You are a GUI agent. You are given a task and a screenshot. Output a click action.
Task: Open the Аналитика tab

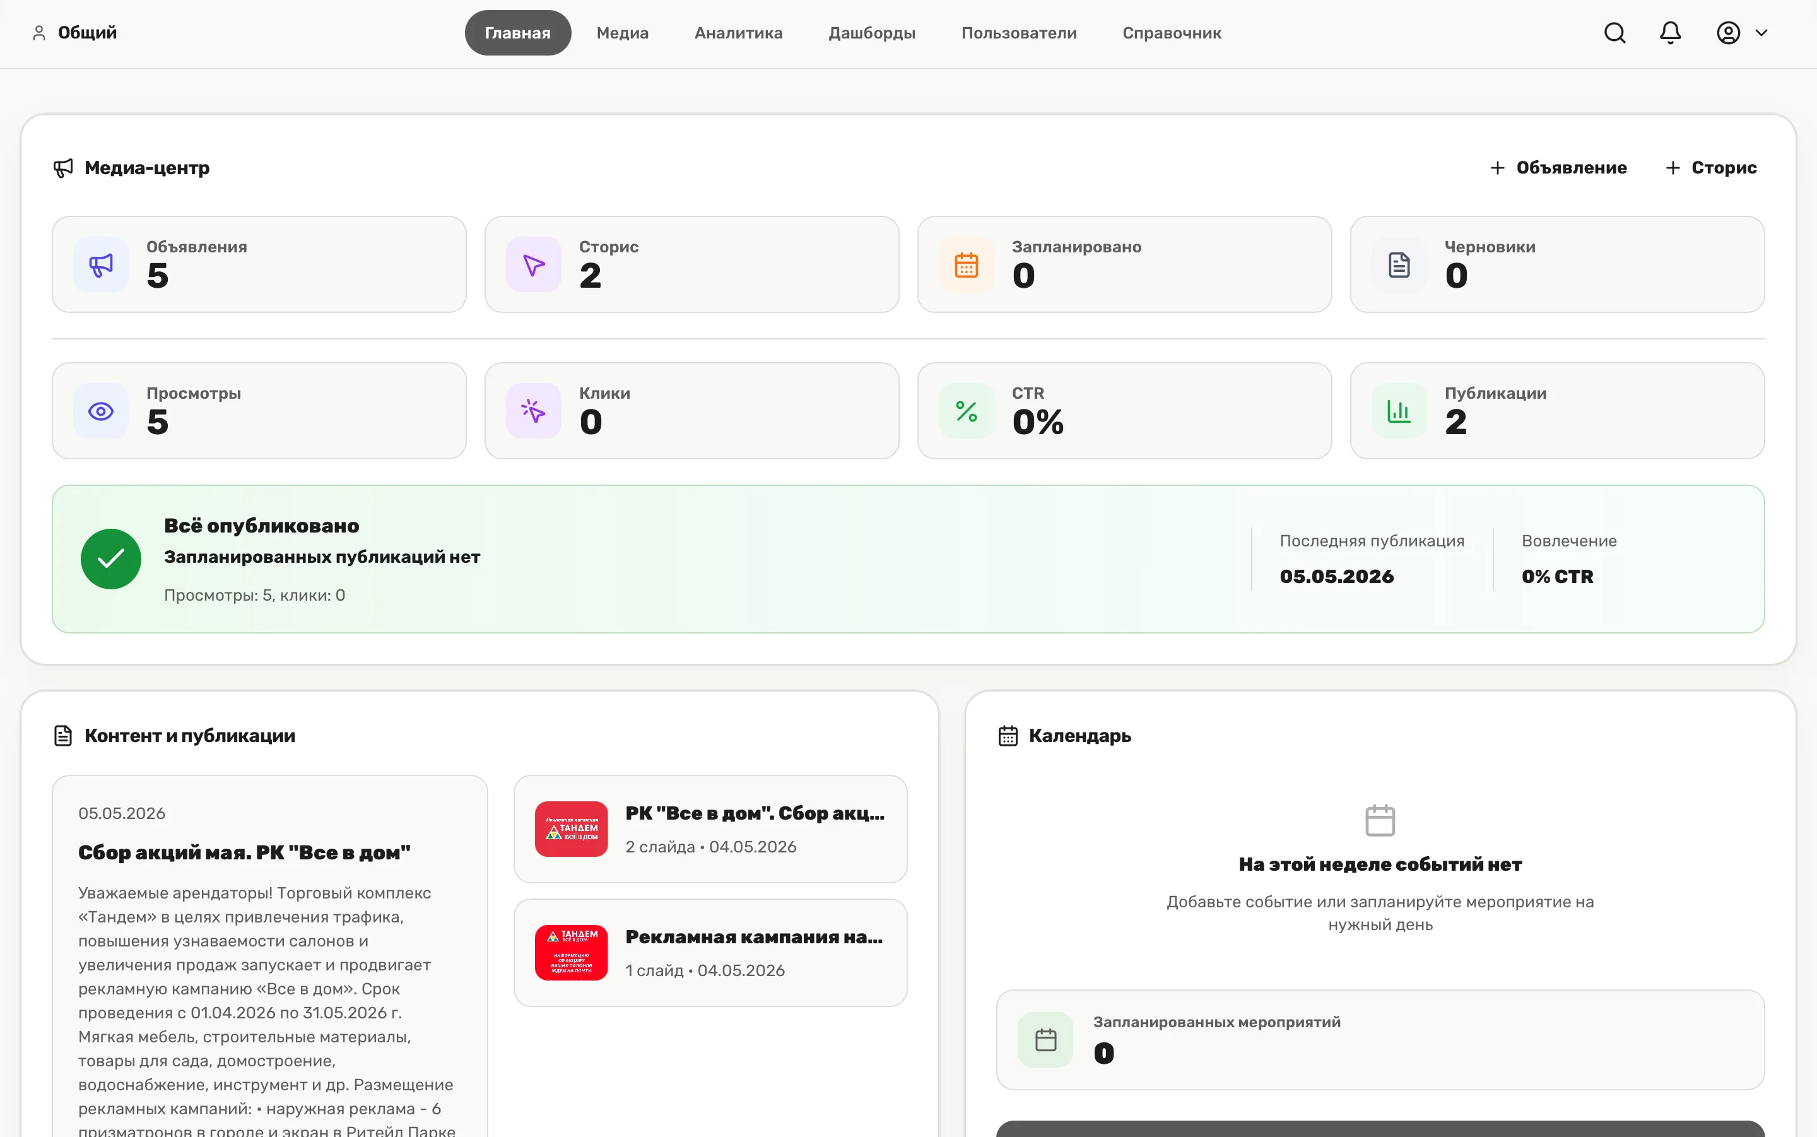tap(739, 33)
